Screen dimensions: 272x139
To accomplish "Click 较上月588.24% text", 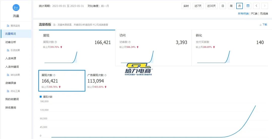I will pyautogui.click(x=127, y=47).
